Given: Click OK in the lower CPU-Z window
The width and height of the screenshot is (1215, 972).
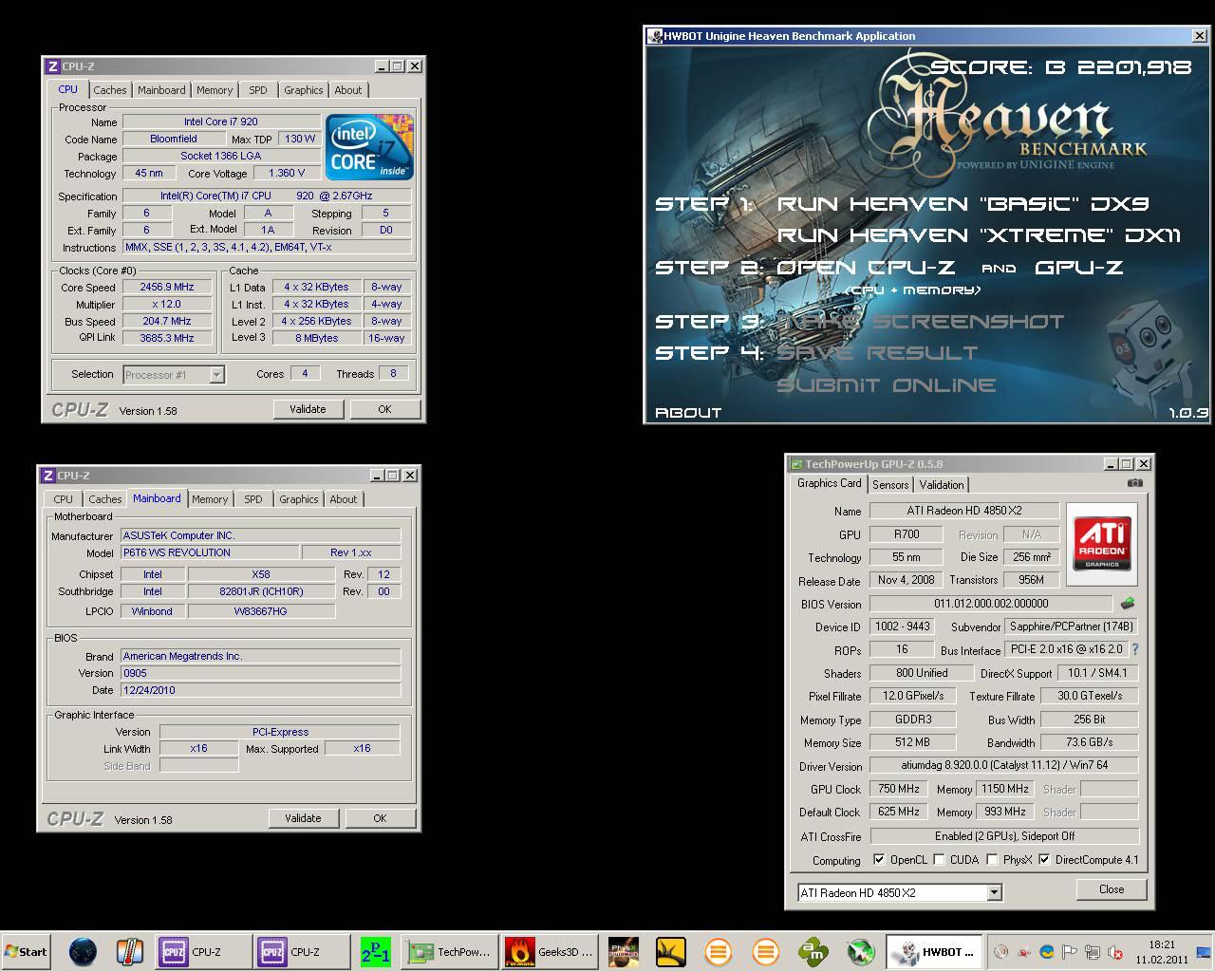Looking at the screenshot, I should [x=380, y=818].
